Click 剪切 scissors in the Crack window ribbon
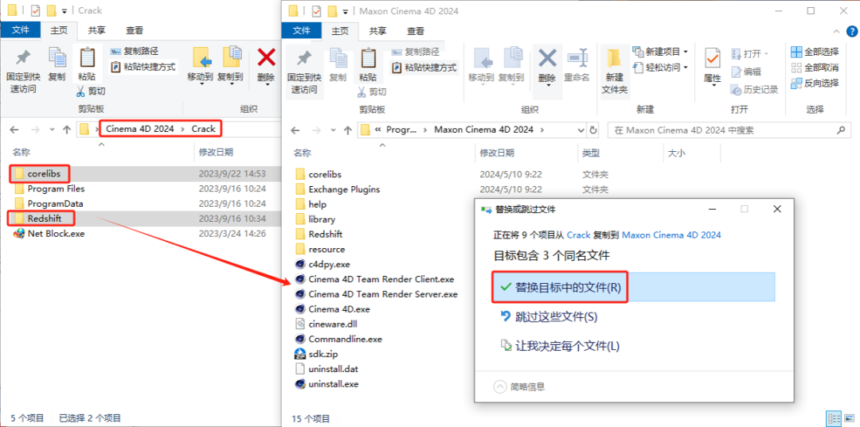 point(91,91)
